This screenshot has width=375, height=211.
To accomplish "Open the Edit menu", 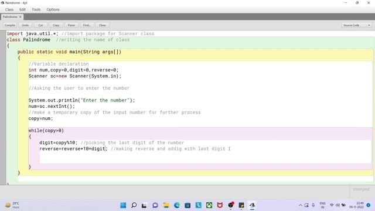I will pyautogui.click(x=22, y=9).
